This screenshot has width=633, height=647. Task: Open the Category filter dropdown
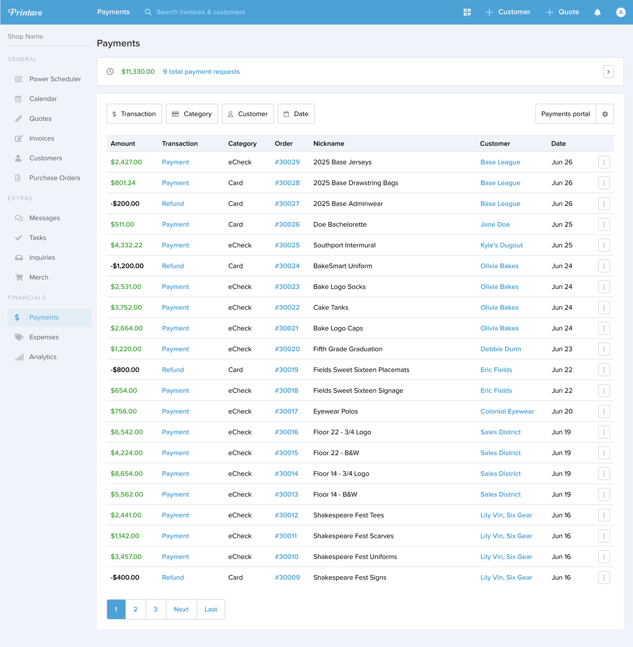192,114
